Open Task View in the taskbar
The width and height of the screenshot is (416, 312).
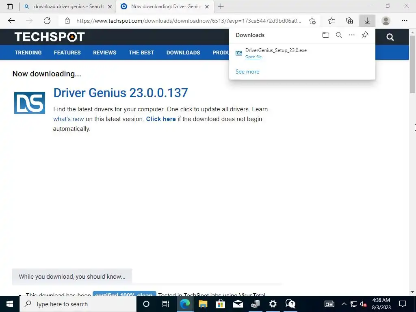point(166,304)
